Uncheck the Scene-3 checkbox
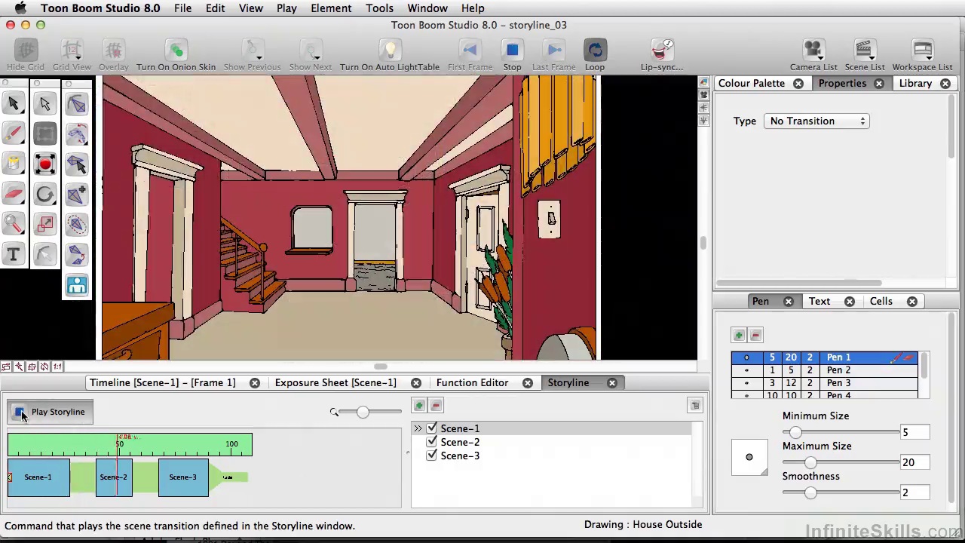965x543 pixels. pos(431,456)
